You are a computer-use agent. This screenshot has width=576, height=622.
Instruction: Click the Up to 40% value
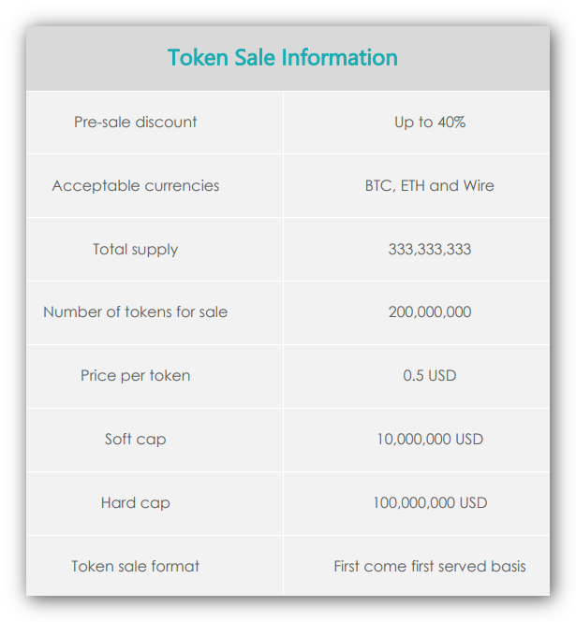[x=429, y=123]
